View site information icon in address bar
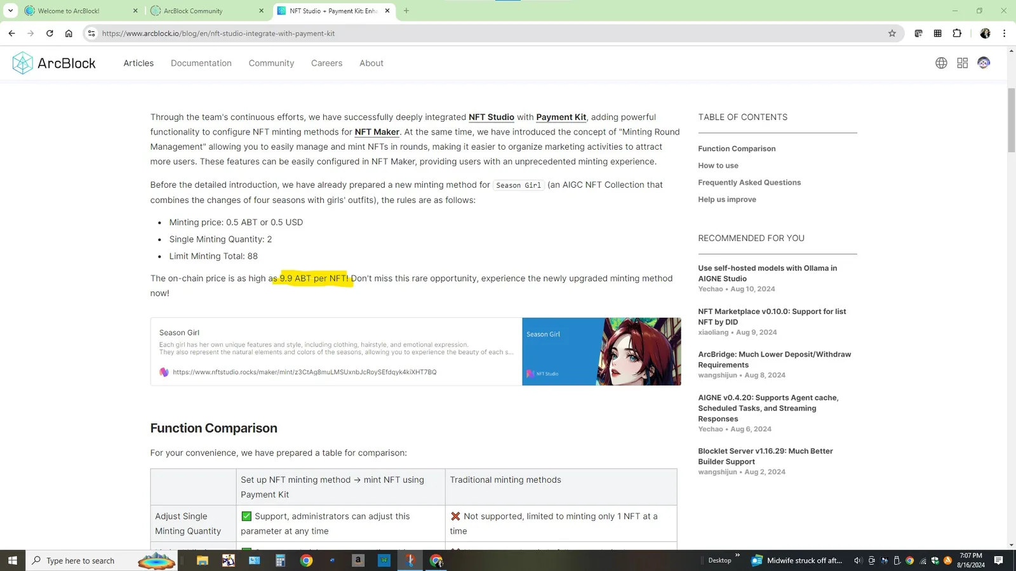Image resolution: width=1016 pixels, height=571 pixels. [x=91, y=34]
